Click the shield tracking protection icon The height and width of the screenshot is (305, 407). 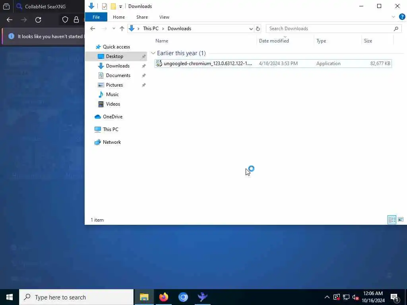tap(65, 20)
